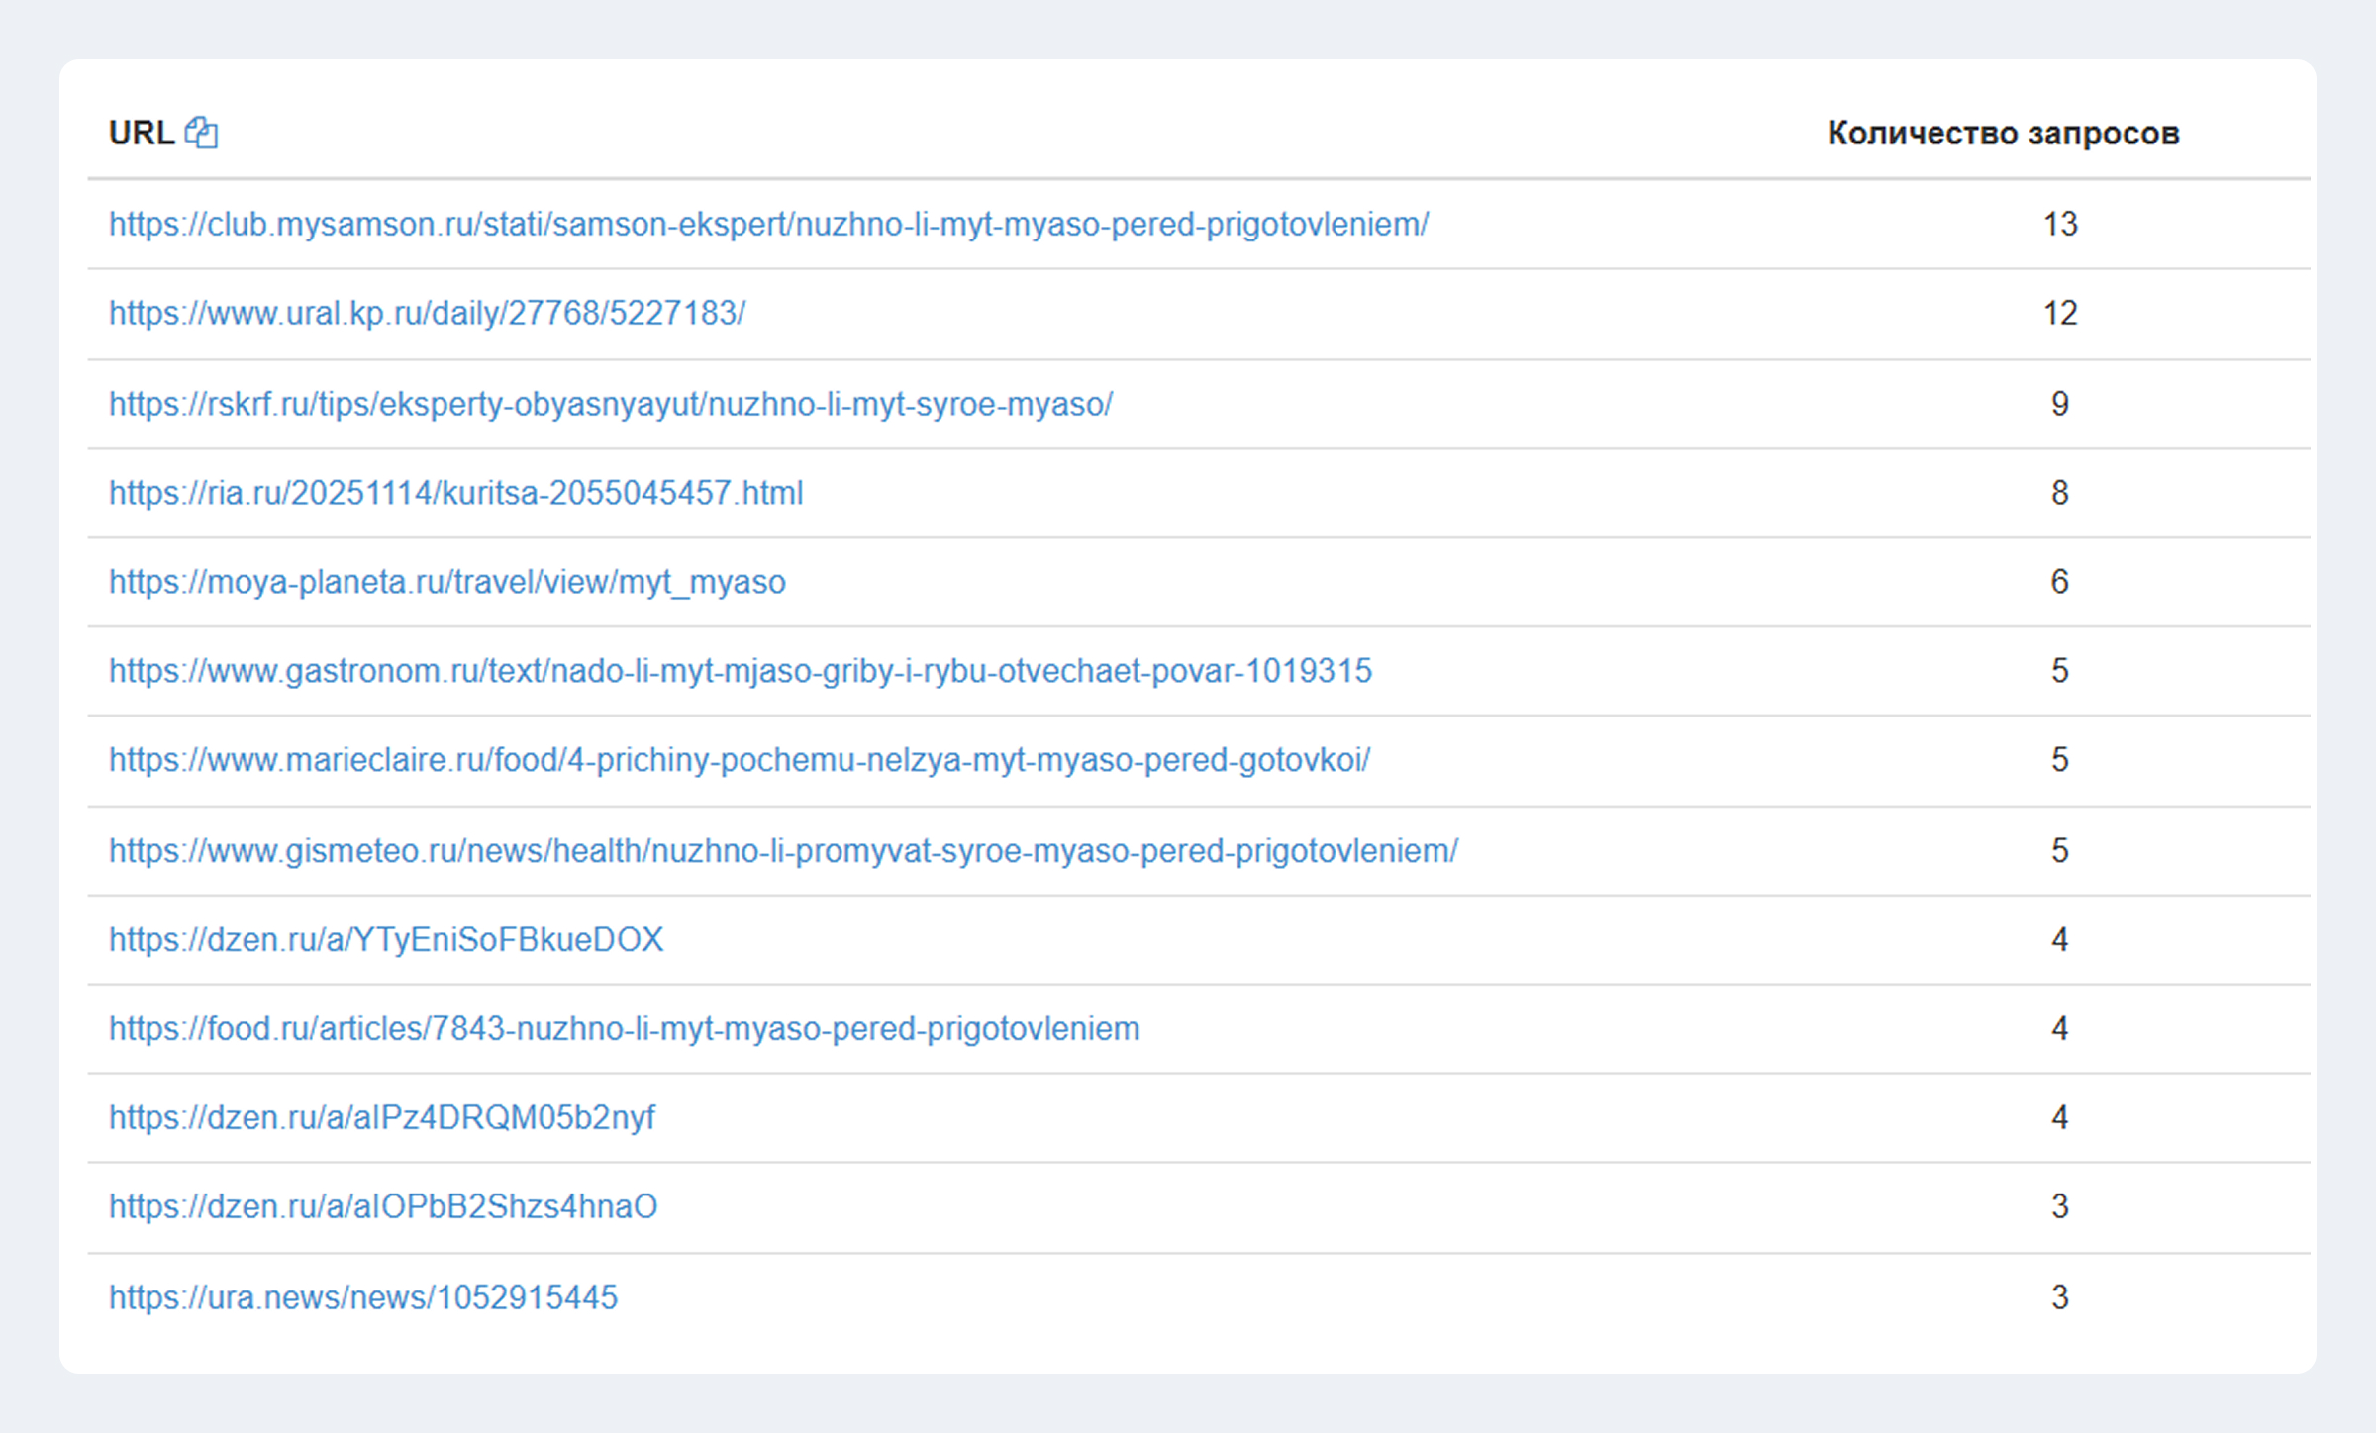Follow the rskrf.ru tips link
The height and width of the screenshot is (1433, 2376).
(611, 404)
